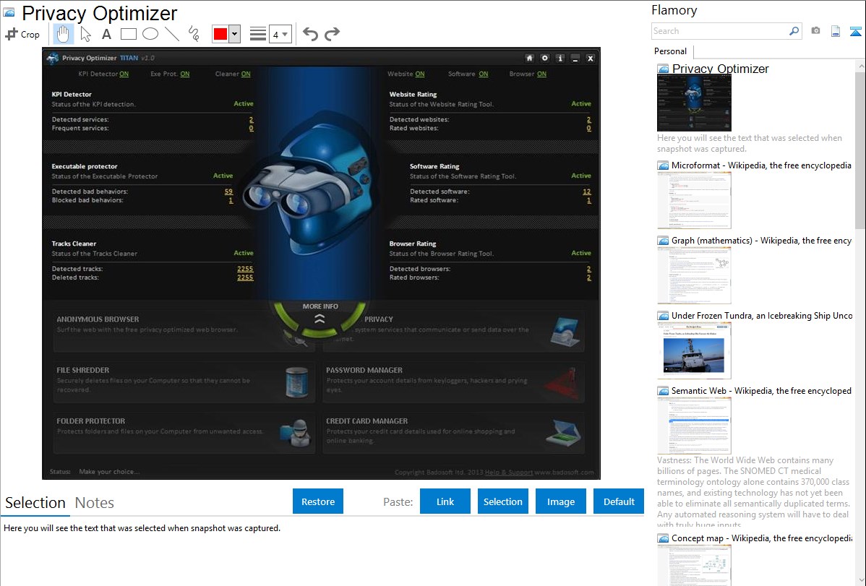
Task: Open the Microformat Wikipedia snapshot thumbnail
Action: point(694,200)
